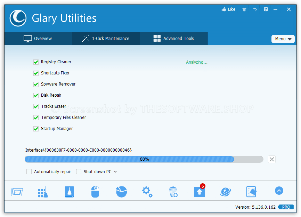Click the green Analyzing... status text
The width and height of the screenshot is (301, 217).
[x=197, y=62]
